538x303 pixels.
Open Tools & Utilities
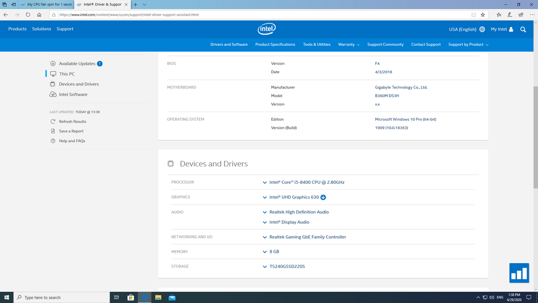(x=317, y=45)
